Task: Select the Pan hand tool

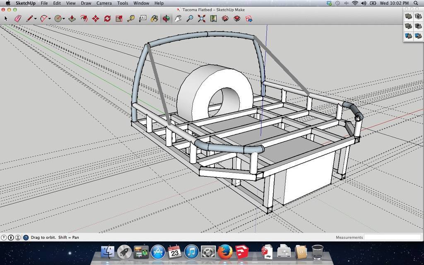Action: (x=178, y=19)
